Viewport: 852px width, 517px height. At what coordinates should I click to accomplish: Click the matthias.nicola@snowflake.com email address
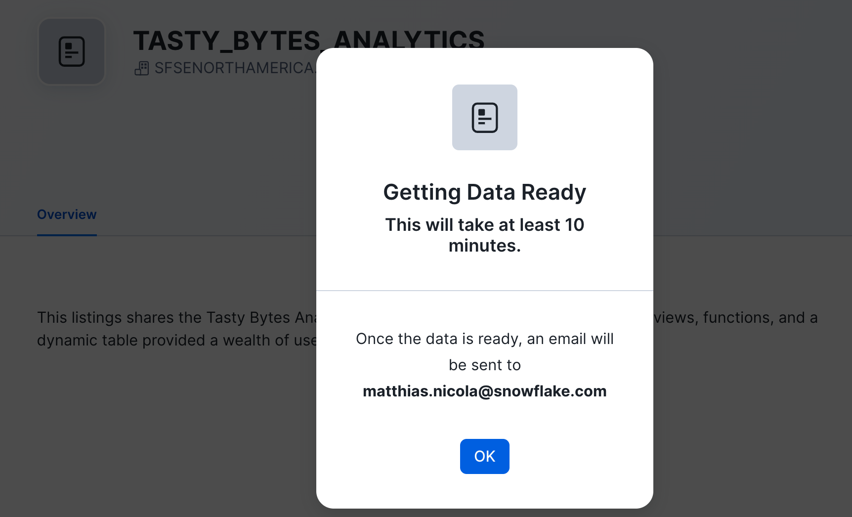pos(484,391)
